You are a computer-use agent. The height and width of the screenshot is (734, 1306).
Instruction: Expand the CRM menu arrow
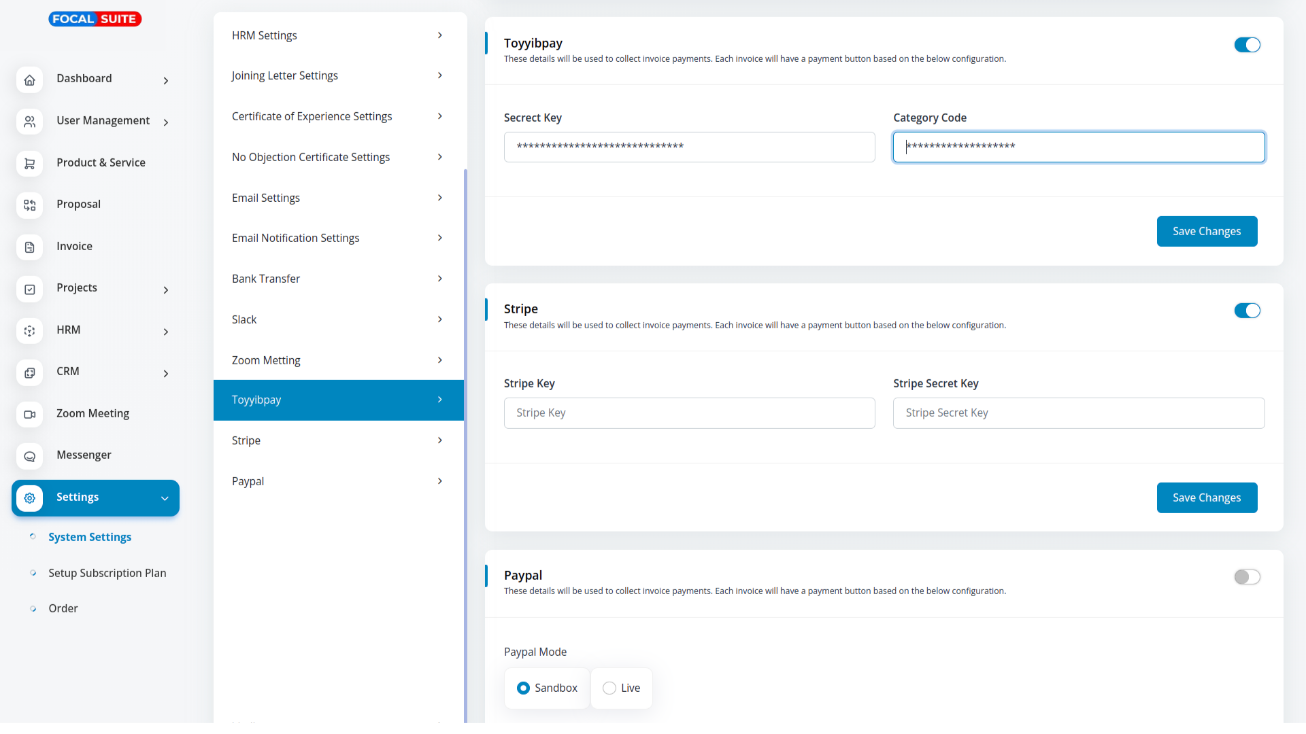[165, 374]
